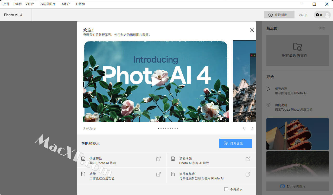Play the Introducing Photo AI 4 video
Screen dimensions: 333x195
click(156, 81)
